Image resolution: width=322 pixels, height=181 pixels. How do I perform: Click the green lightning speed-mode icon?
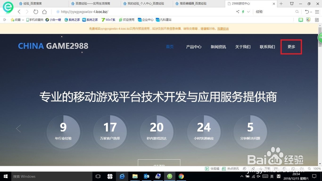click(243, 12)
